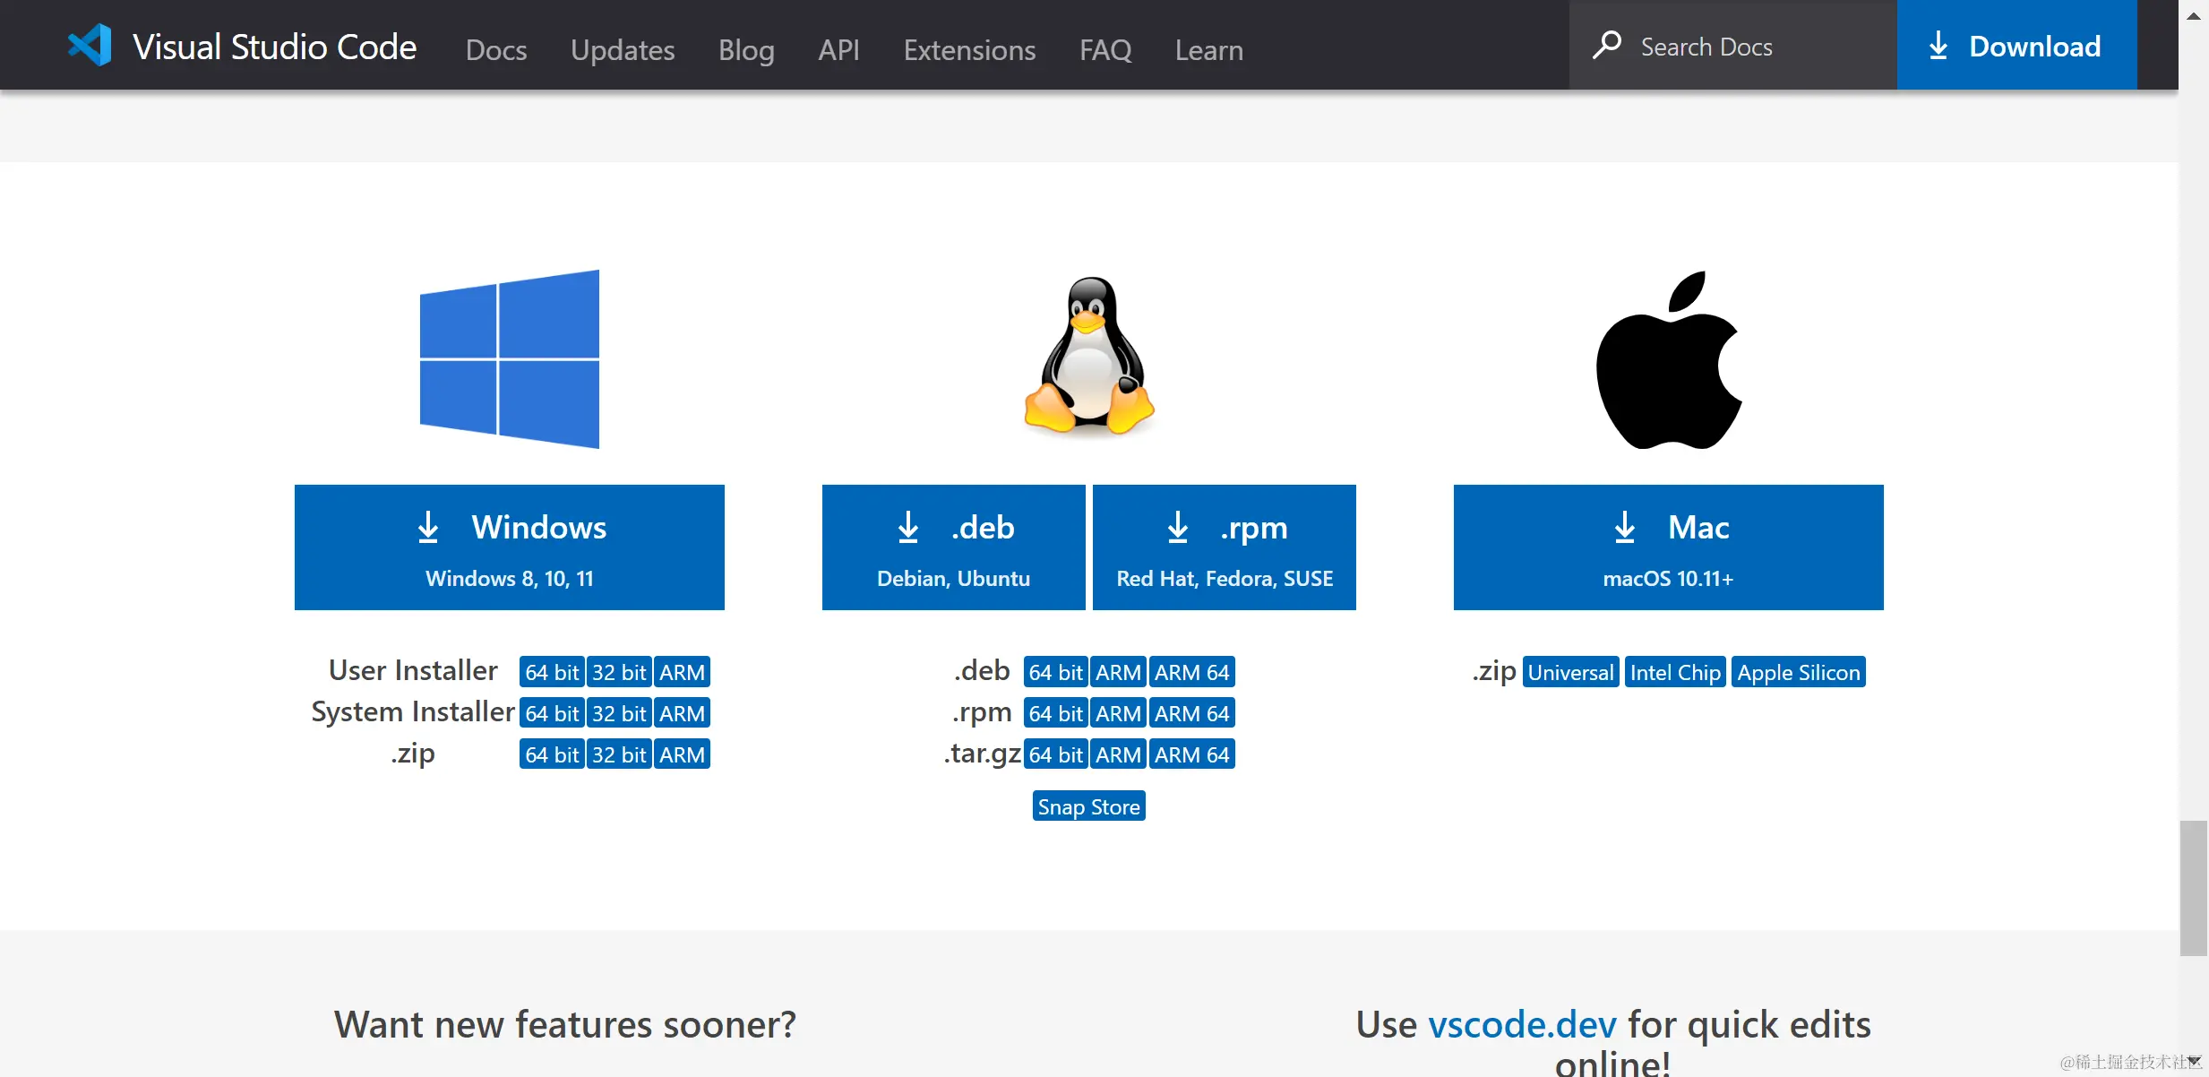
Task: Download the .rpm package for Red Hat
Action: [1225, 547]
